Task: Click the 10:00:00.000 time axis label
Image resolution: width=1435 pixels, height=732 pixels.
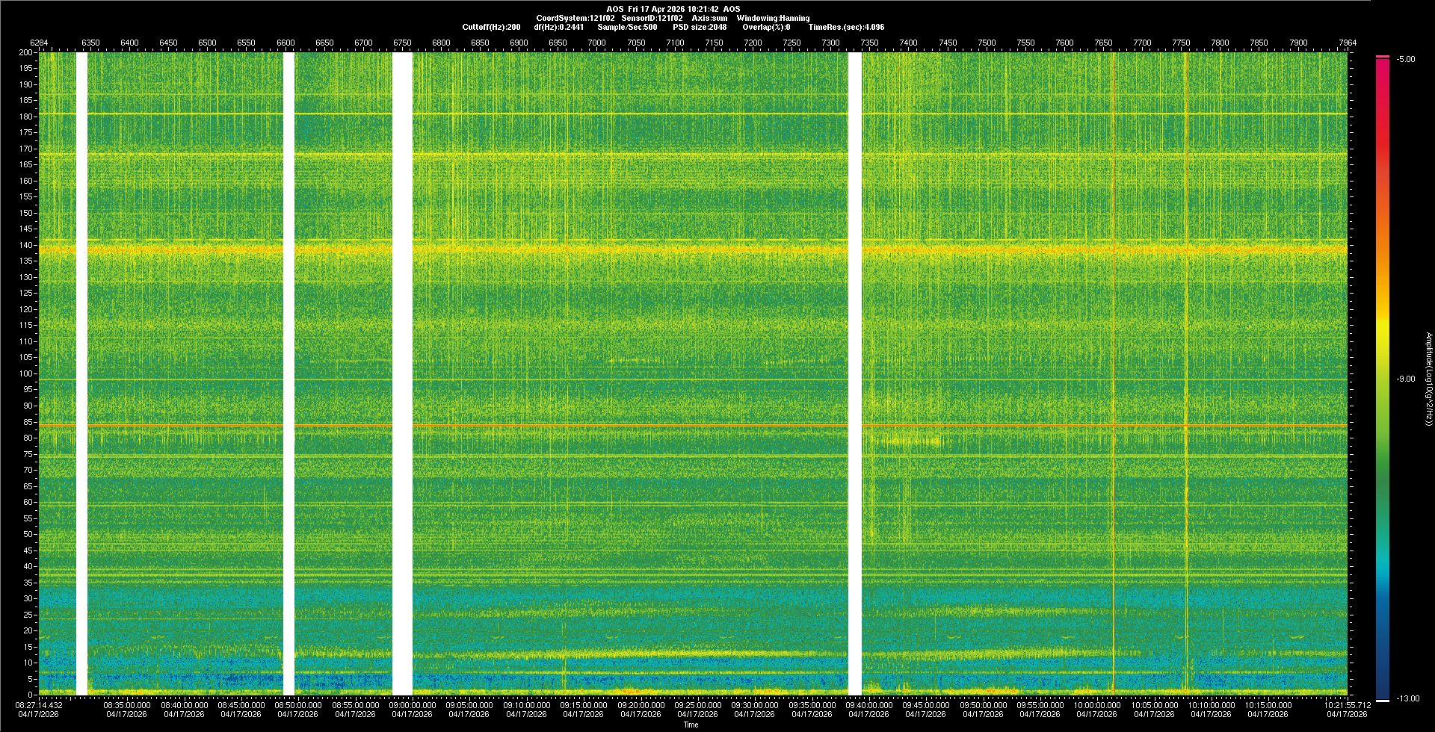Action: coord(1097,705)
